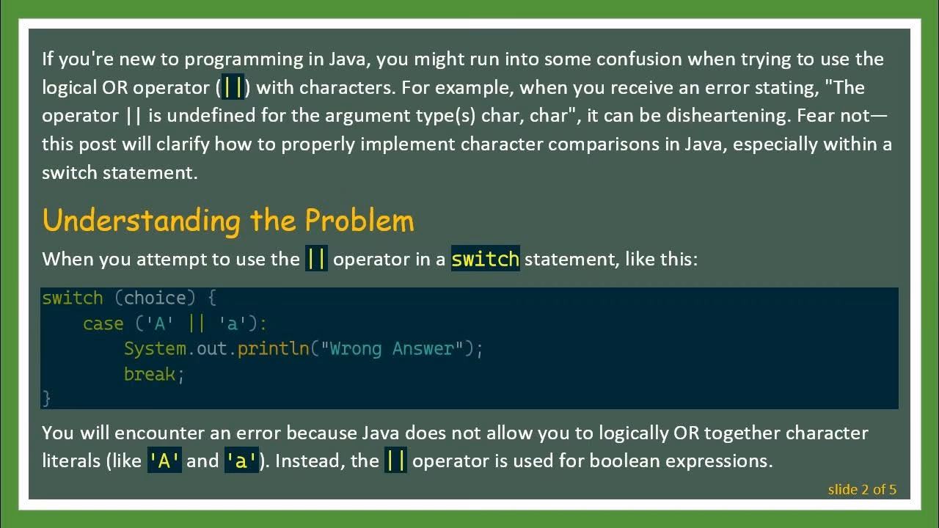Select the highlighted switch keyword

pos(485,258)
